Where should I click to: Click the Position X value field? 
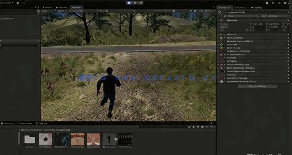(259, 24)
